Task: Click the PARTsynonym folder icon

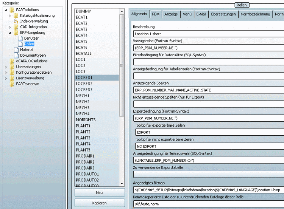Action: pyautogui.click(x=12, y=84)
